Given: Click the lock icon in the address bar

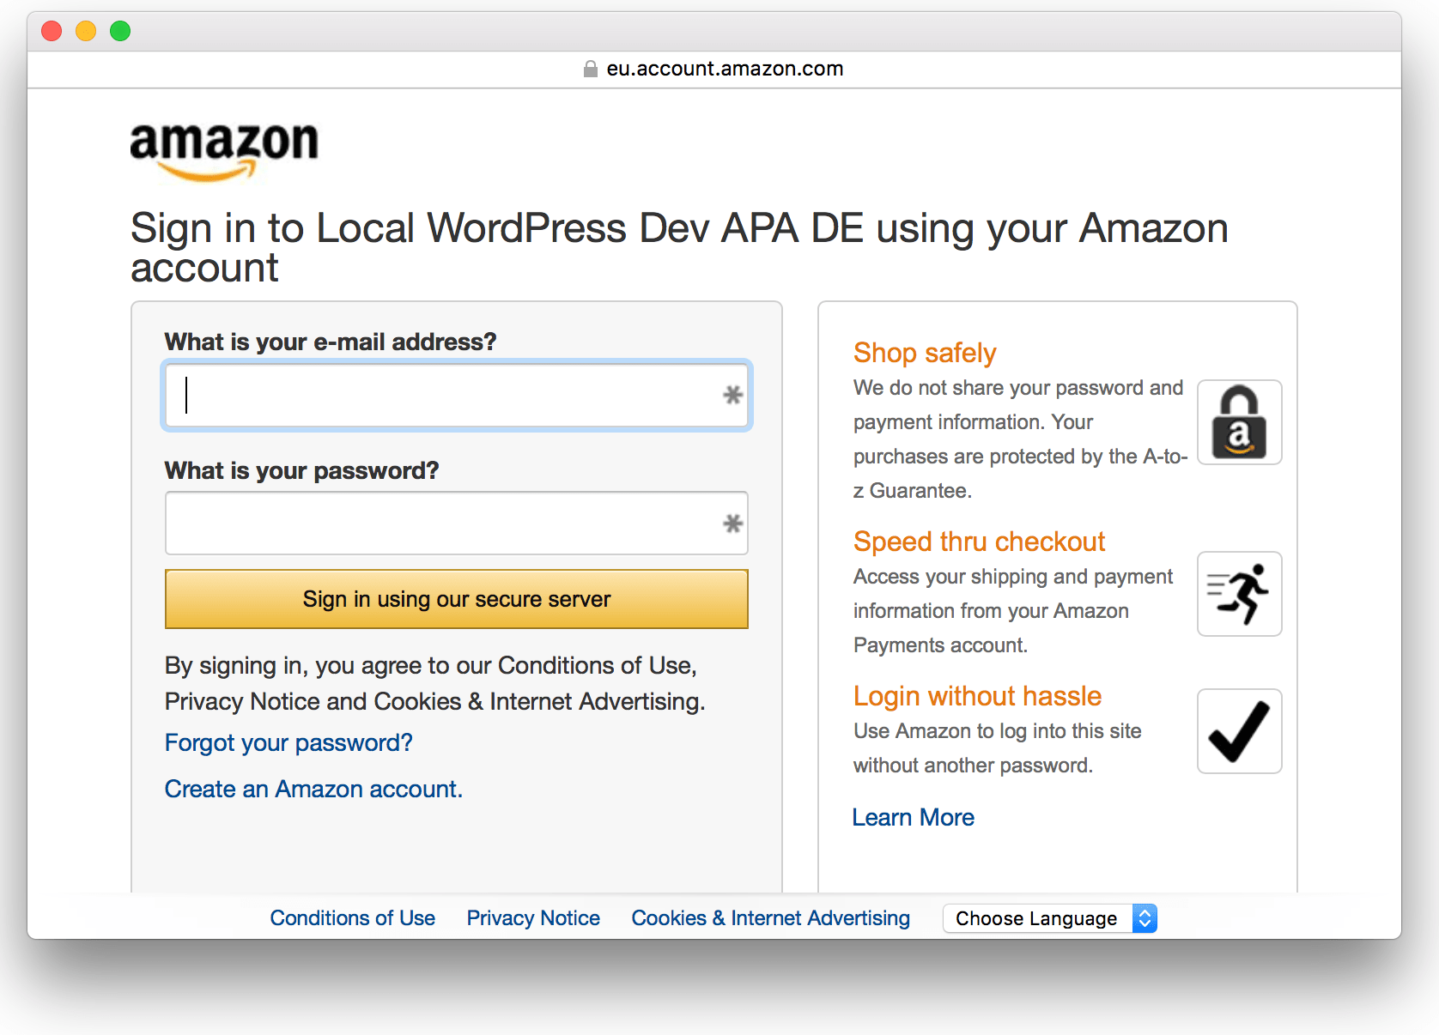Looking at the screenshot, I should coord(590,69).
